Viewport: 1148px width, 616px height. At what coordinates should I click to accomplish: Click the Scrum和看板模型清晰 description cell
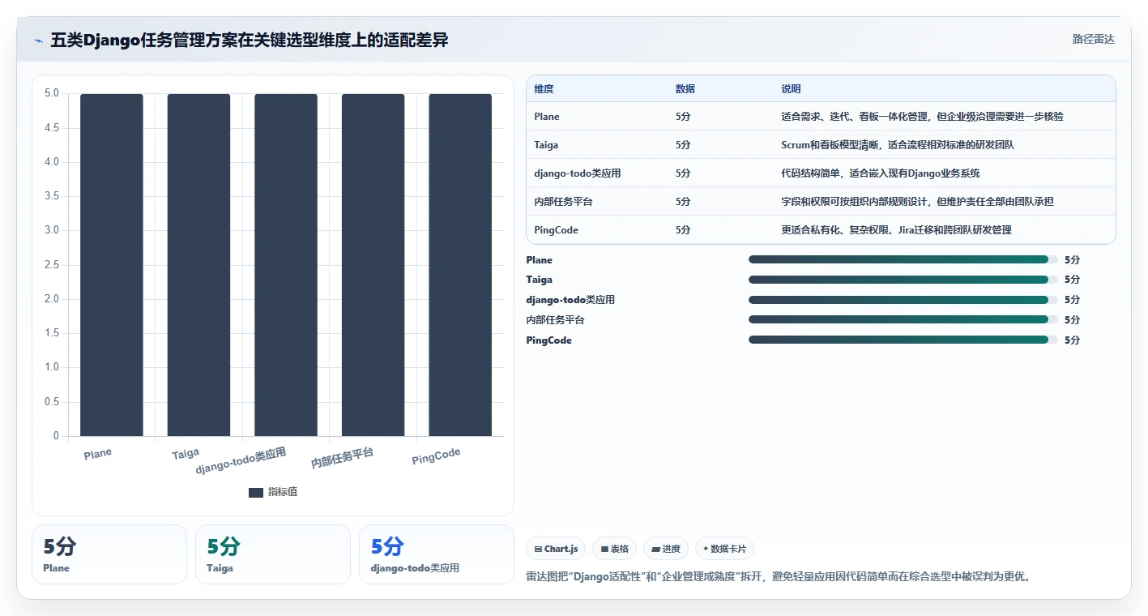coord(898,145)
